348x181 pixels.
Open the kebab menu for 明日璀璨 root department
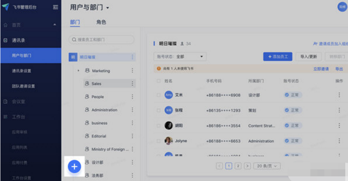[x=132, y=57]
